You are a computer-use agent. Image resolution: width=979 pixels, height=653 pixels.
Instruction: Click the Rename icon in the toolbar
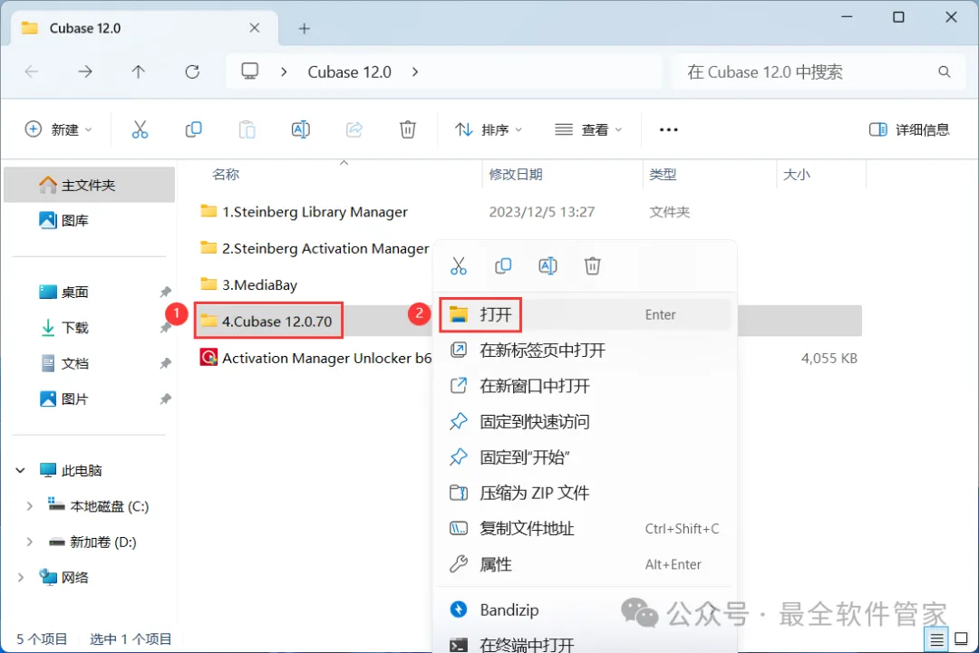coord(300,130)
